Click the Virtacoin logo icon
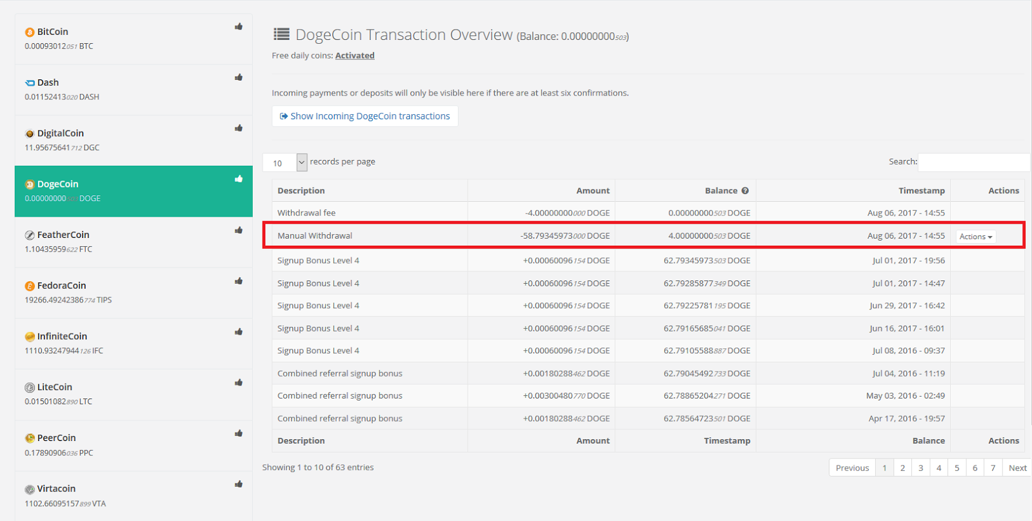 pyautogui.click(x=30, y=489)
